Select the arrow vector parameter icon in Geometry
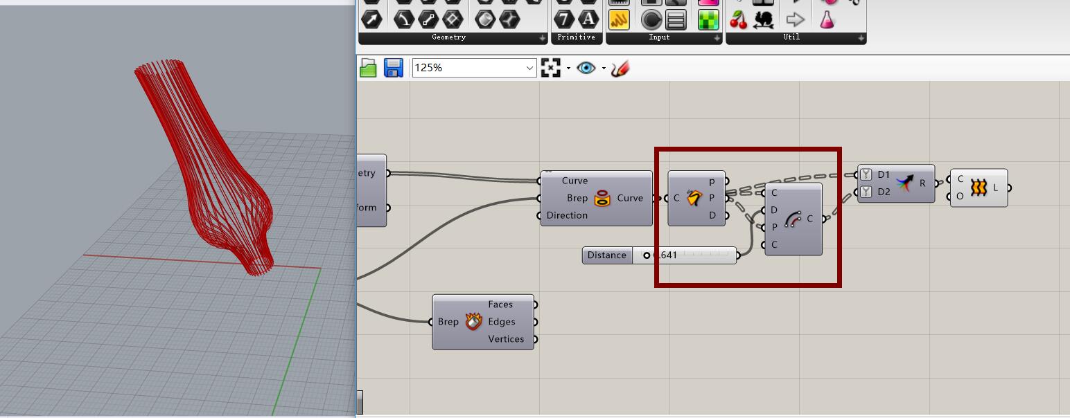Image resolution: width=1070 pixels, height=418 pixels. pos(372,19)
